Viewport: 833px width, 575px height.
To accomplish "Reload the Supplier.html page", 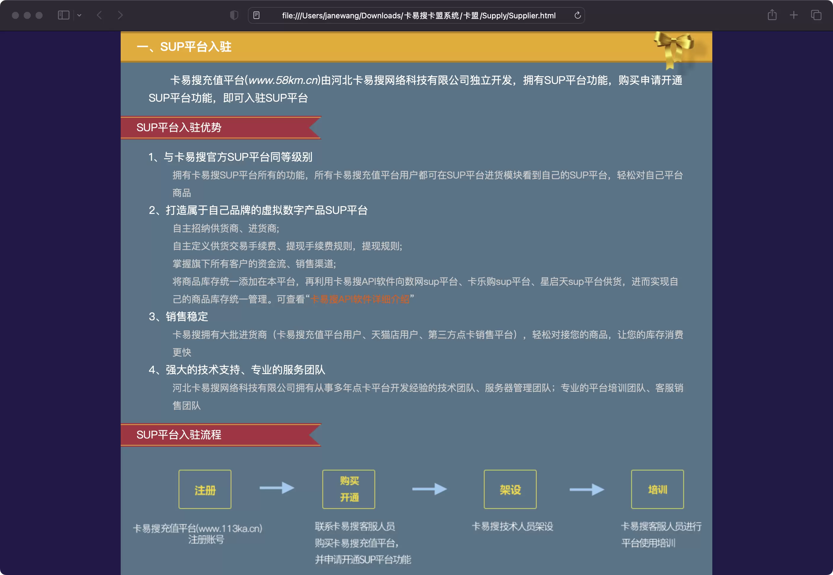I will pyautogui.click(x=577, y=15).
